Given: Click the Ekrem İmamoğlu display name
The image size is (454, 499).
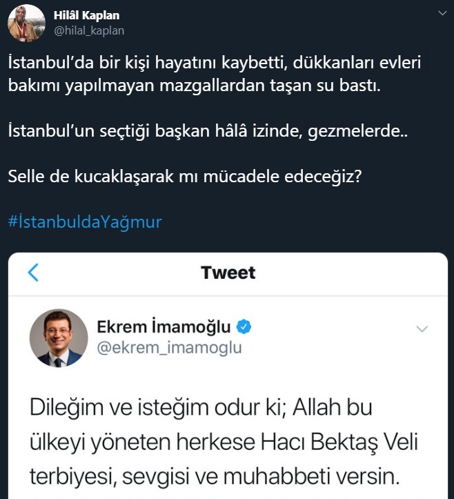Looking at the screenshot, I should [164, 326].
